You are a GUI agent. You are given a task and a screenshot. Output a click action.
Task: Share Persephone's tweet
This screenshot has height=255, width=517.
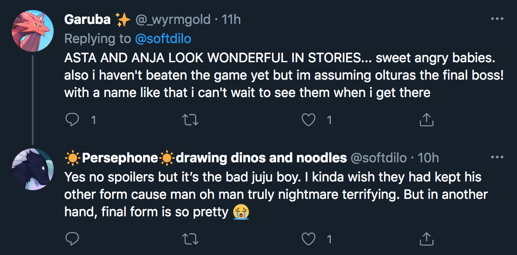coord(426,239)
